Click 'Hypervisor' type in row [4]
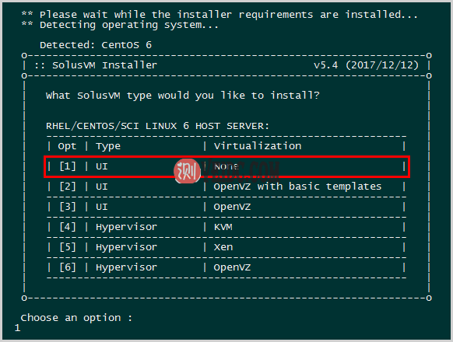This screenshot has width=453, height=342. 126,227
